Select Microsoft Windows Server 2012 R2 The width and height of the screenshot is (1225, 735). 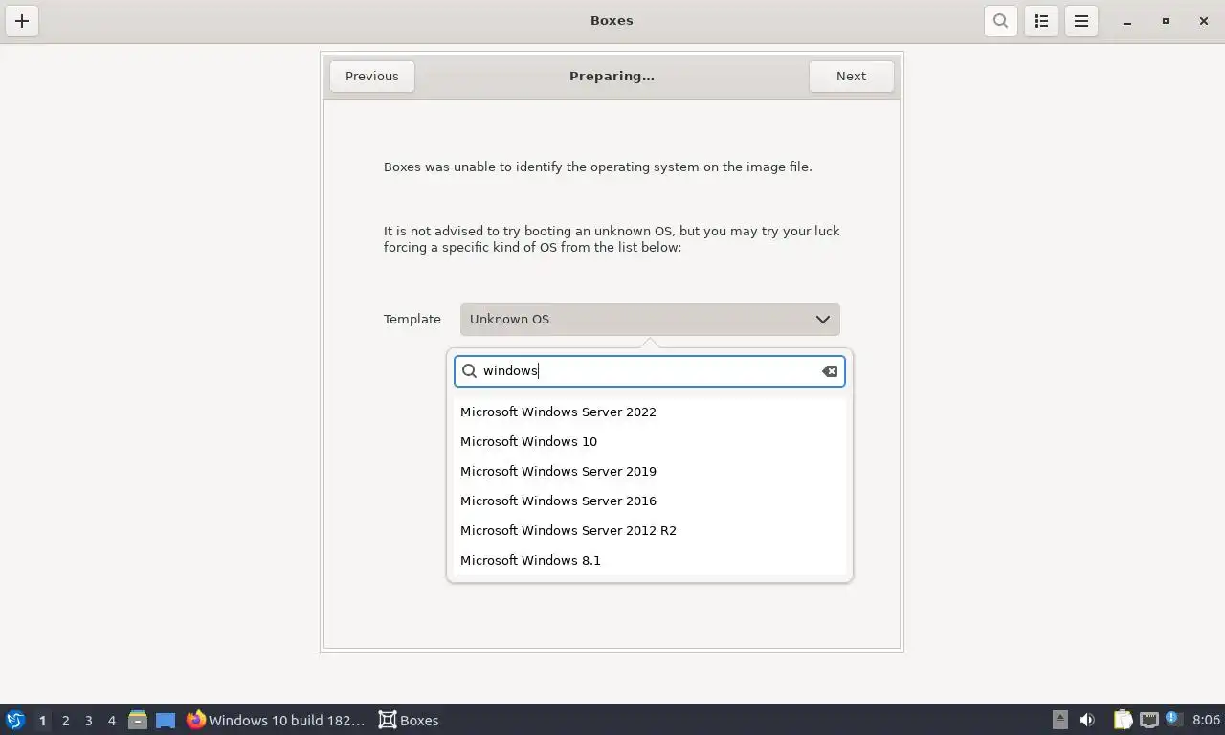click(x=650, y=530)
